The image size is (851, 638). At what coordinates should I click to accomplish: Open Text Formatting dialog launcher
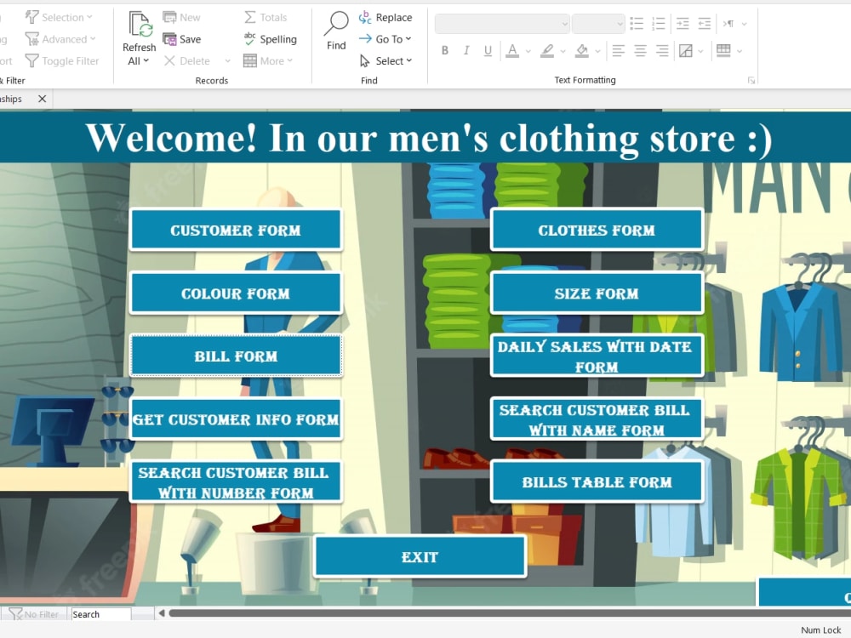(751, 80)
